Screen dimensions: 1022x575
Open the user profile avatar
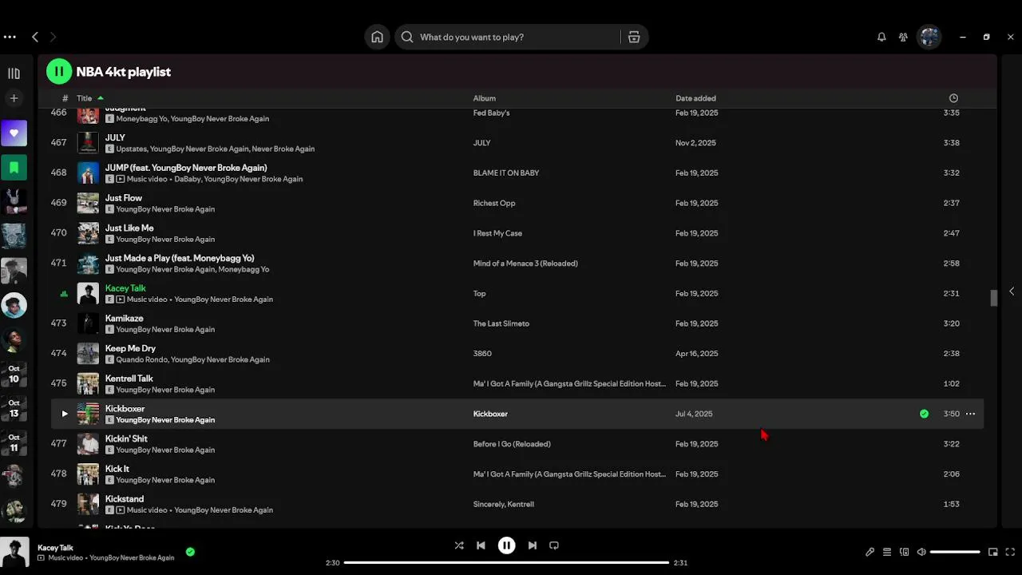click(x=929, y=37)
